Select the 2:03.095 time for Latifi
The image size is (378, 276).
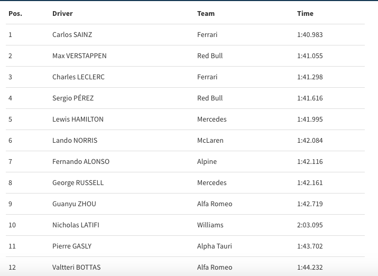click(310, 225)
